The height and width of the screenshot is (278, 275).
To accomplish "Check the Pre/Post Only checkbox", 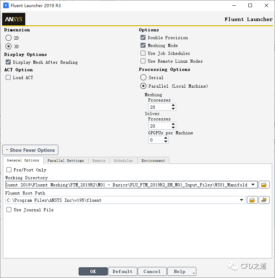I will 9,170.
